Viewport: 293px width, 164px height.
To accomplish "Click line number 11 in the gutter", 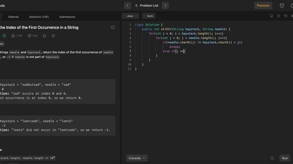I will pos(130,69).
